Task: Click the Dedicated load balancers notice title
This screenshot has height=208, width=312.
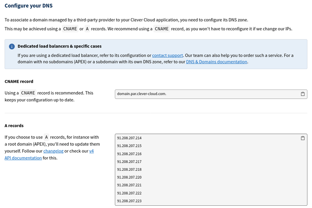Action: click(x=59, y=46)
